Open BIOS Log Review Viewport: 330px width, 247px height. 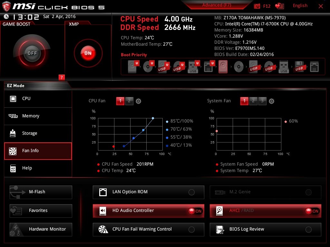coord(266,230)
